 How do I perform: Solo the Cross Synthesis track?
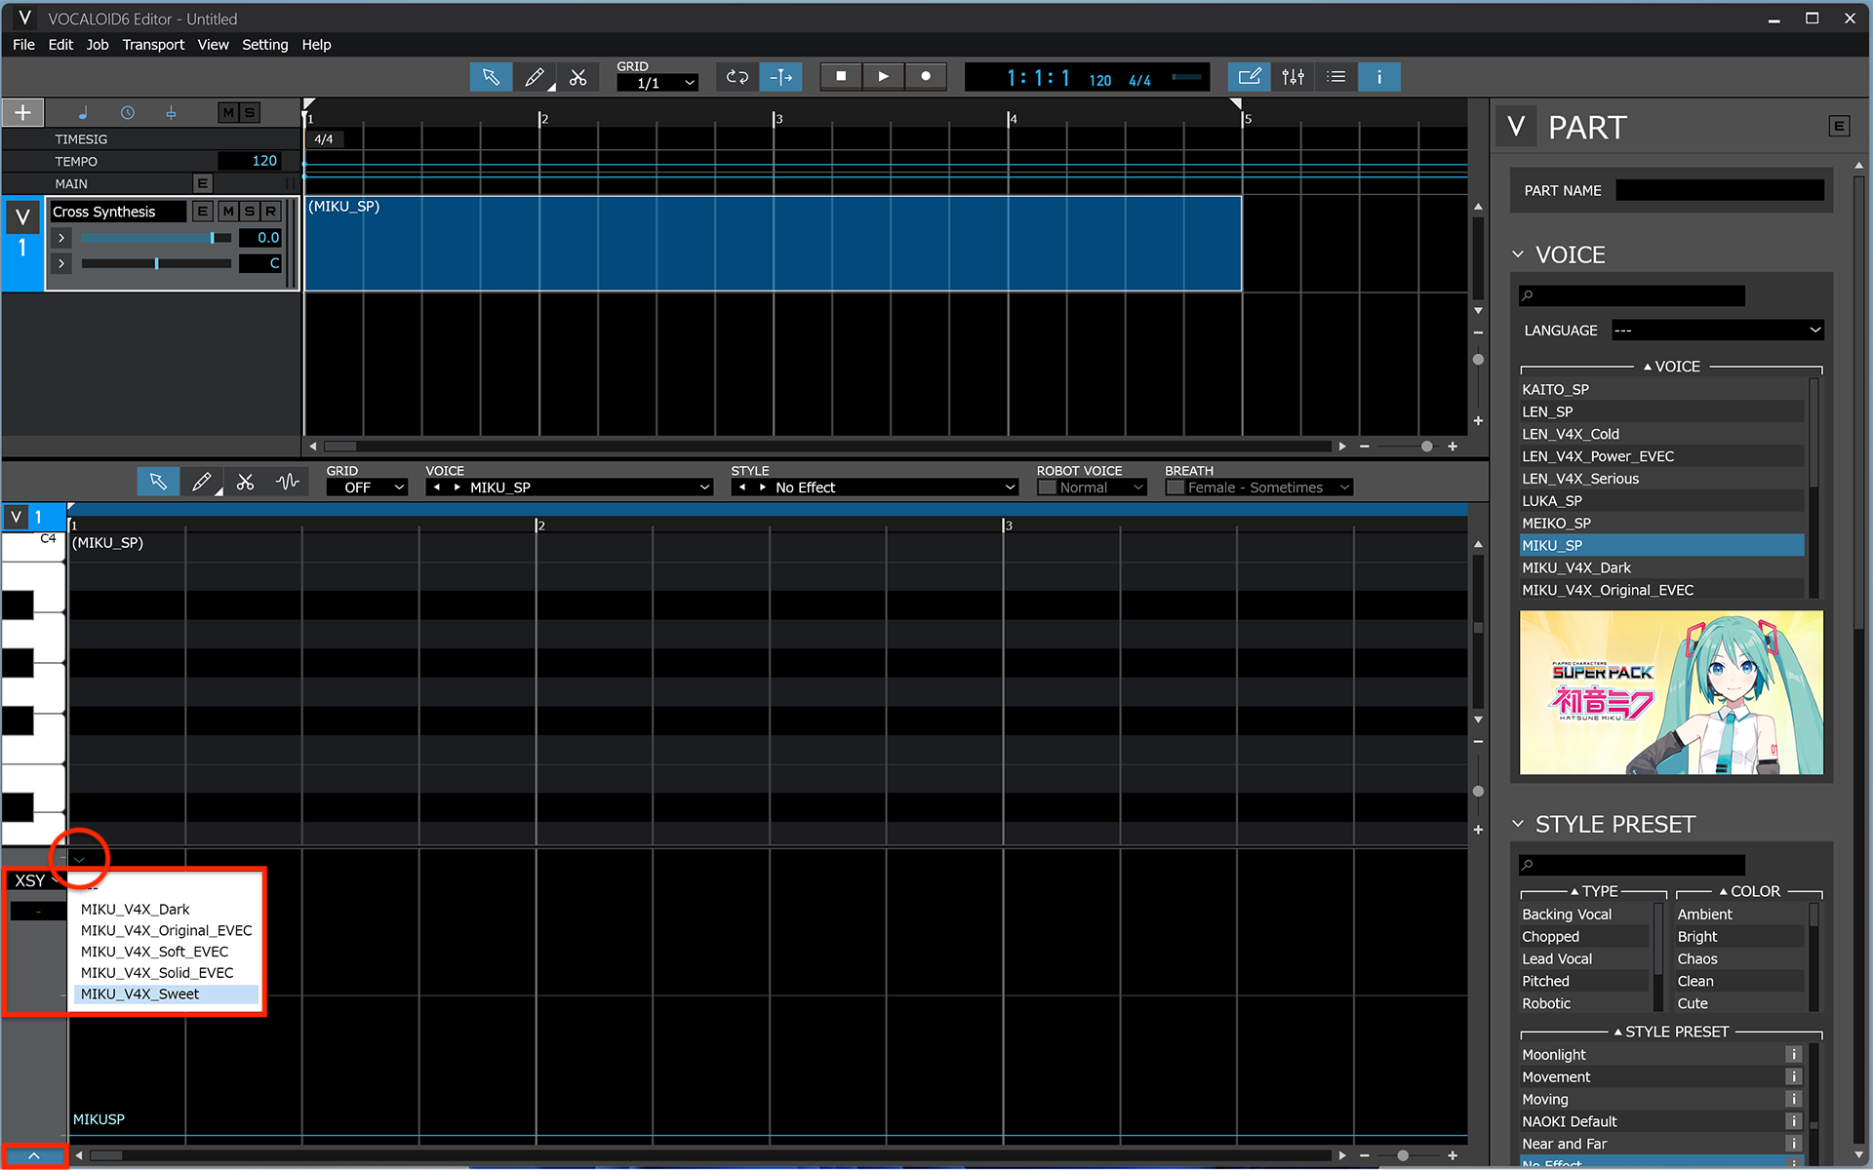[x=249, y=211]
